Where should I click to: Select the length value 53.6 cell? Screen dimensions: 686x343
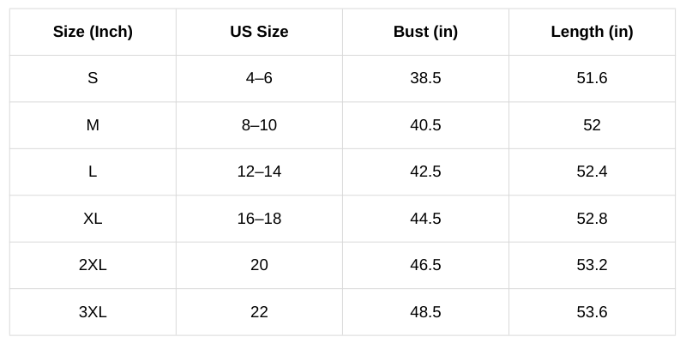(592, 312)
